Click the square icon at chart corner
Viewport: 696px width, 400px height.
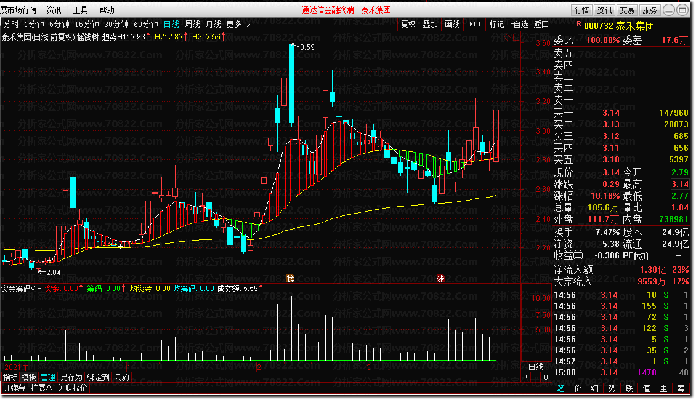[x=516, y=38]
